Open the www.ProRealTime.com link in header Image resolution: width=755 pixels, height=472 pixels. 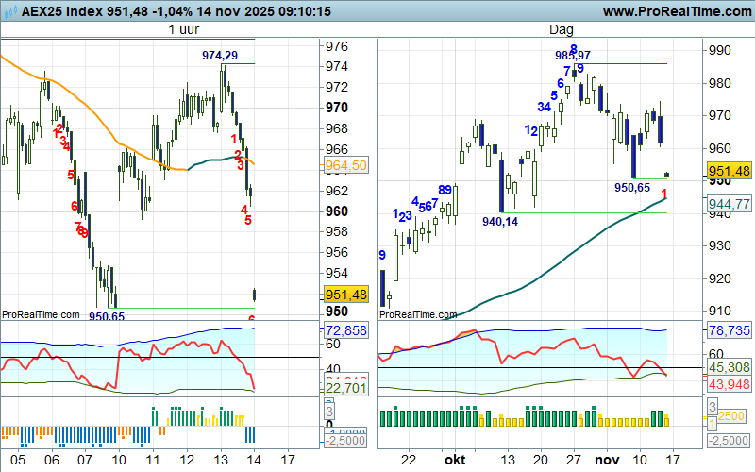[x=677, y=11]
